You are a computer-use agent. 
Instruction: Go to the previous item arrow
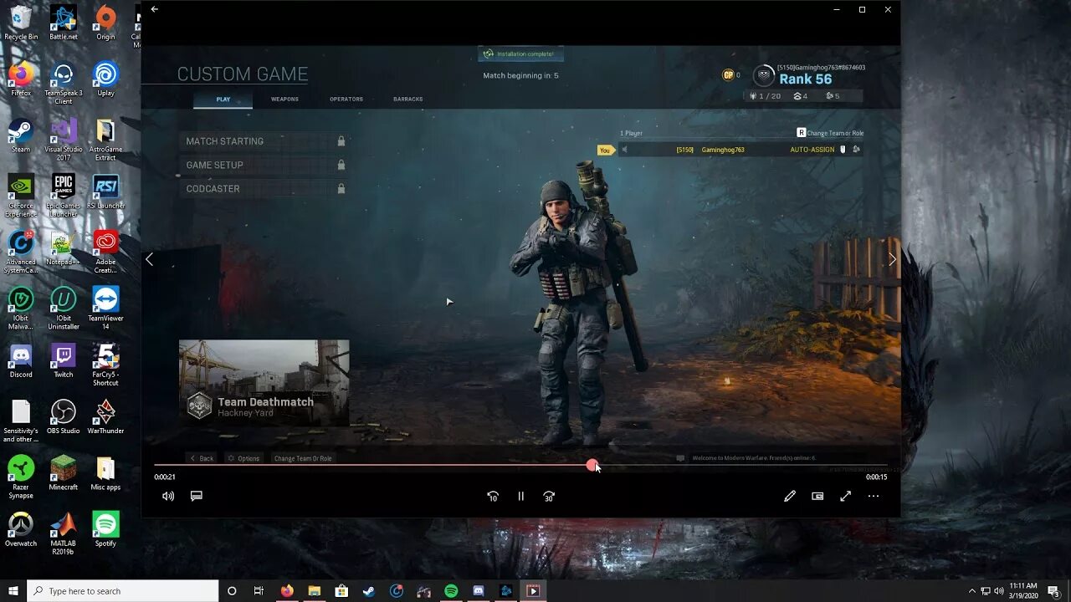149,259
